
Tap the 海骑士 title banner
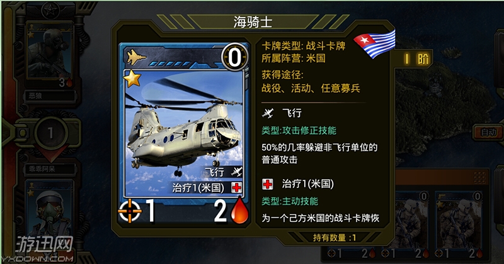(253, 22)
